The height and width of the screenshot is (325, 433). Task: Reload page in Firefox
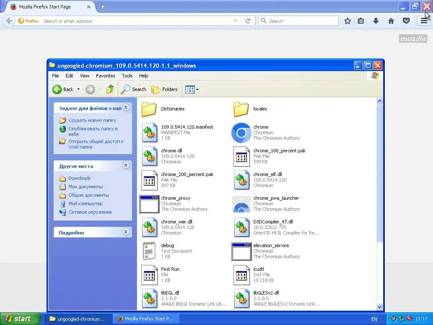pos(248,21)
